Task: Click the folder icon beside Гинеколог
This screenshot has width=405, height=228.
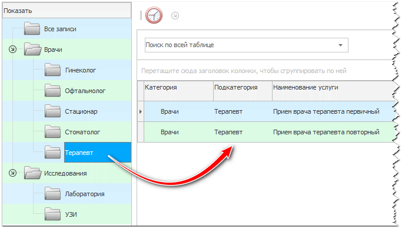Action: [53, 70]
